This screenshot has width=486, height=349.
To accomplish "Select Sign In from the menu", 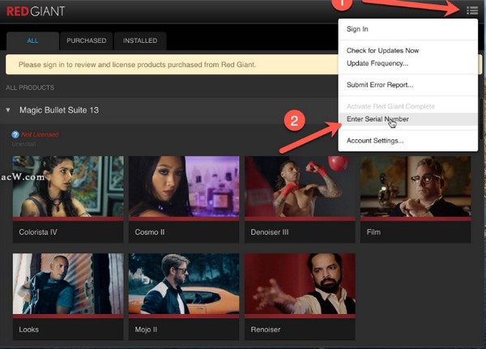I will pyautogui.click(x=357, y=29).
